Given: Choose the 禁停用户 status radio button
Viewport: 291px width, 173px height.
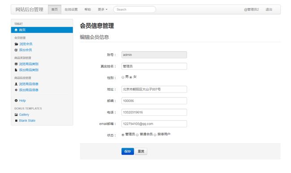Looking at the screenshot, I should tap(155, 135).
